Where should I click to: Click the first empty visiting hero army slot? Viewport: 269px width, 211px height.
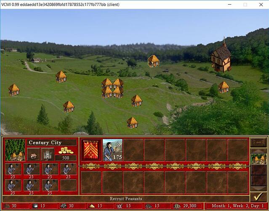click(x=91, y=181)
